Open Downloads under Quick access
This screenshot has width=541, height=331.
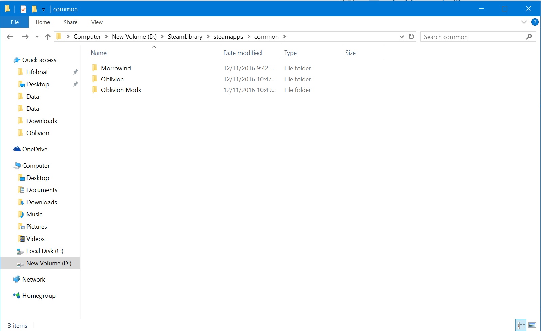coord(42,121)
